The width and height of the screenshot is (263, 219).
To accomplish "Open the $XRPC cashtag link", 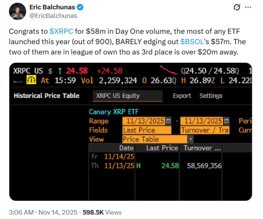I will coord(62,32).
